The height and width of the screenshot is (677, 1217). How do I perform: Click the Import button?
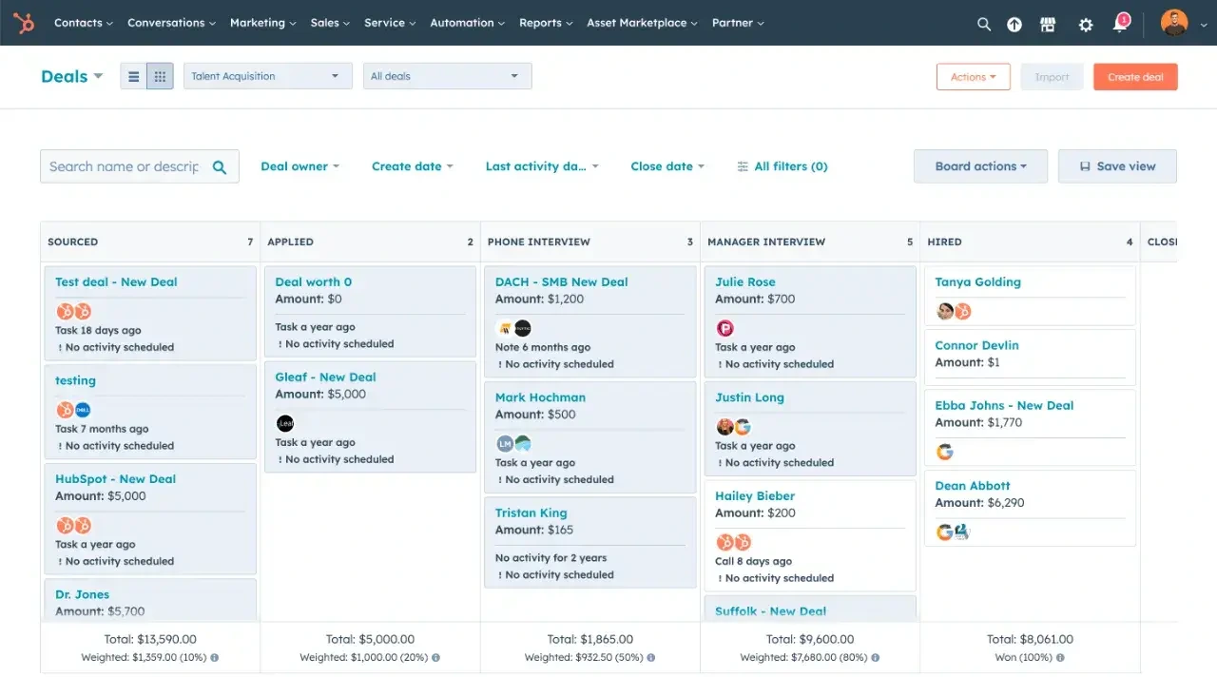point(1052,77)
